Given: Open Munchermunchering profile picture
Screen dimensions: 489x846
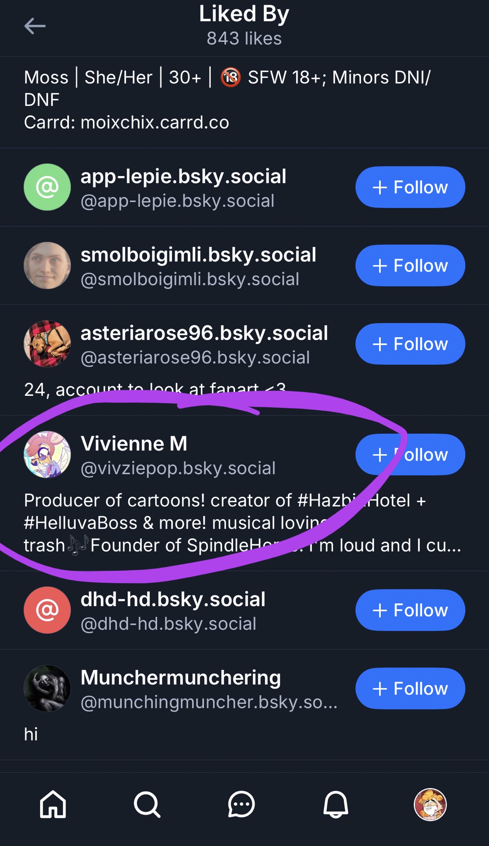Looking at the screenshot, I should 47,689.
